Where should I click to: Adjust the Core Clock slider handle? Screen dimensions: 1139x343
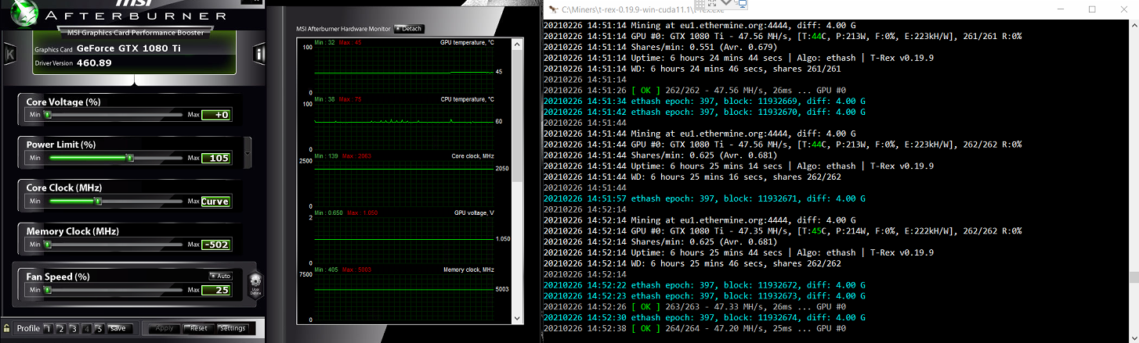tap(98, 201)
